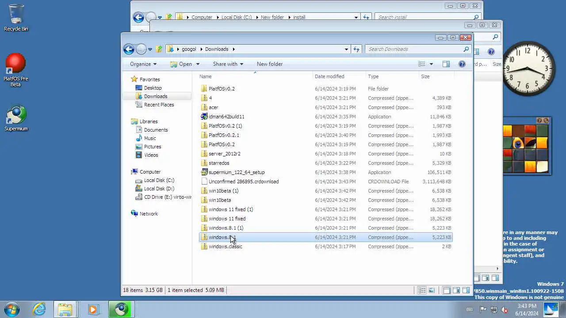Select Documents library
The image size is (566, 318).
coord(156,130)
